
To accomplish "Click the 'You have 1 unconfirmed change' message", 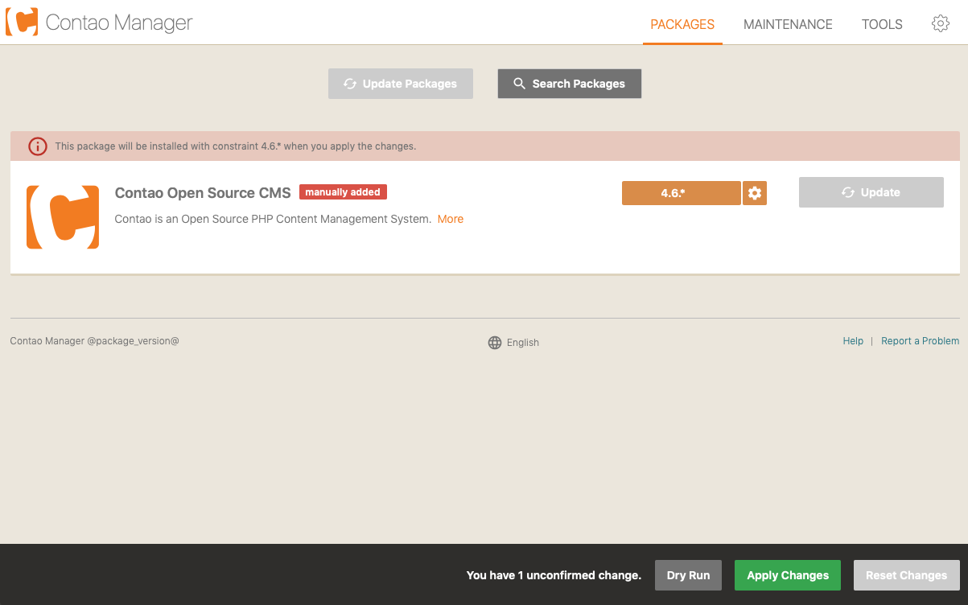I will [554, 575].
